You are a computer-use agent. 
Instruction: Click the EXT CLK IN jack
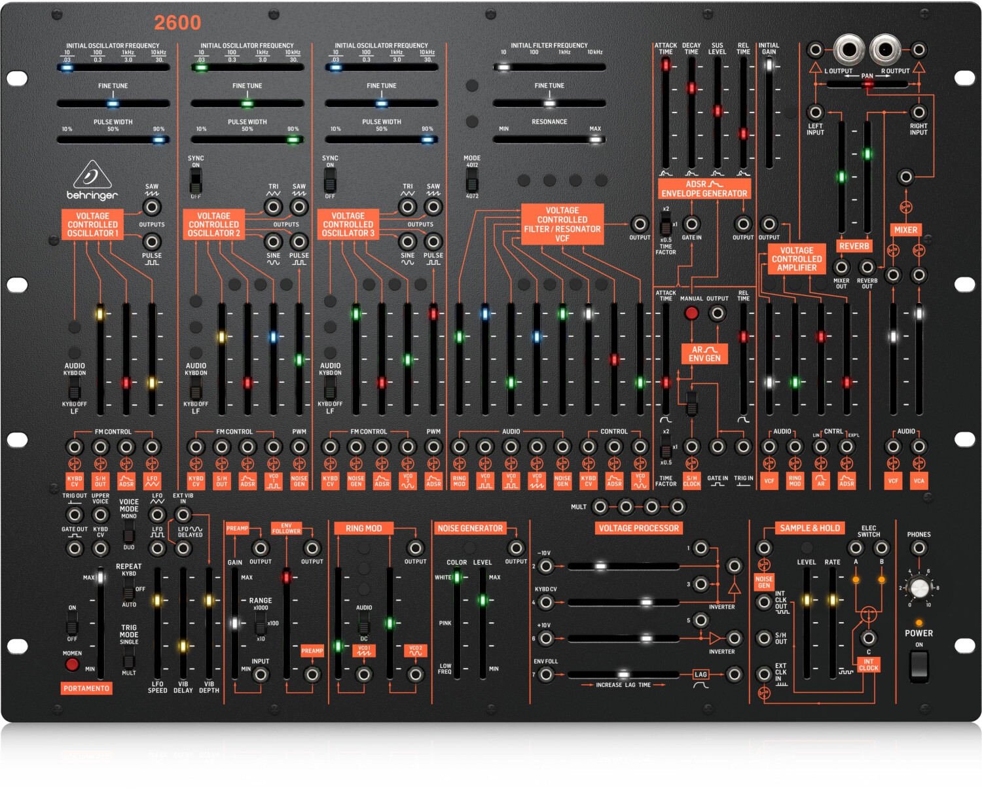tap(763, 674)
